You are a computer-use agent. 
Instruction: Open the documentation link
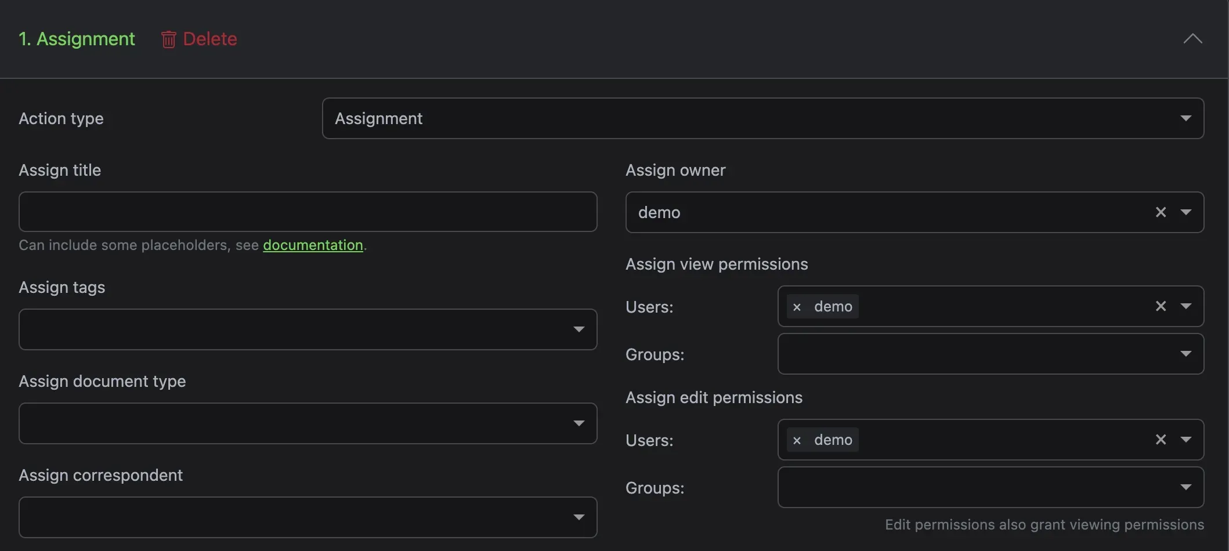pos(313,245)
